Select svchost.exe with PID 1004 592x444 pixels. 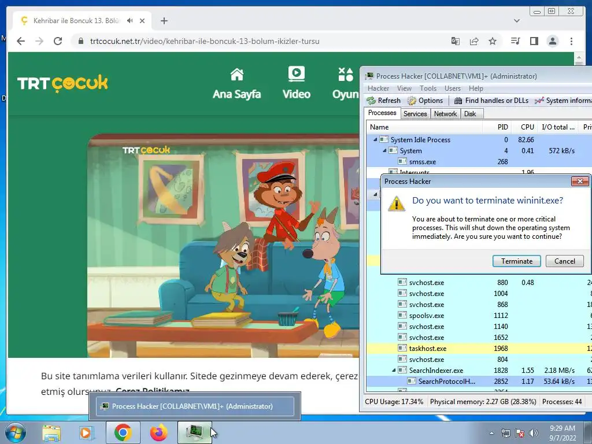coord(479,293)
